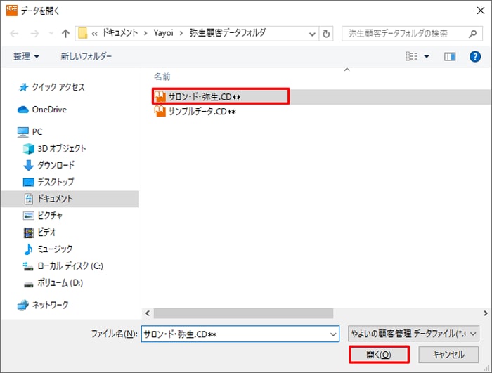Viewport: 492px width, 373px height.
Task: Open the recent locations dropdown arrow
Action: 51,33
